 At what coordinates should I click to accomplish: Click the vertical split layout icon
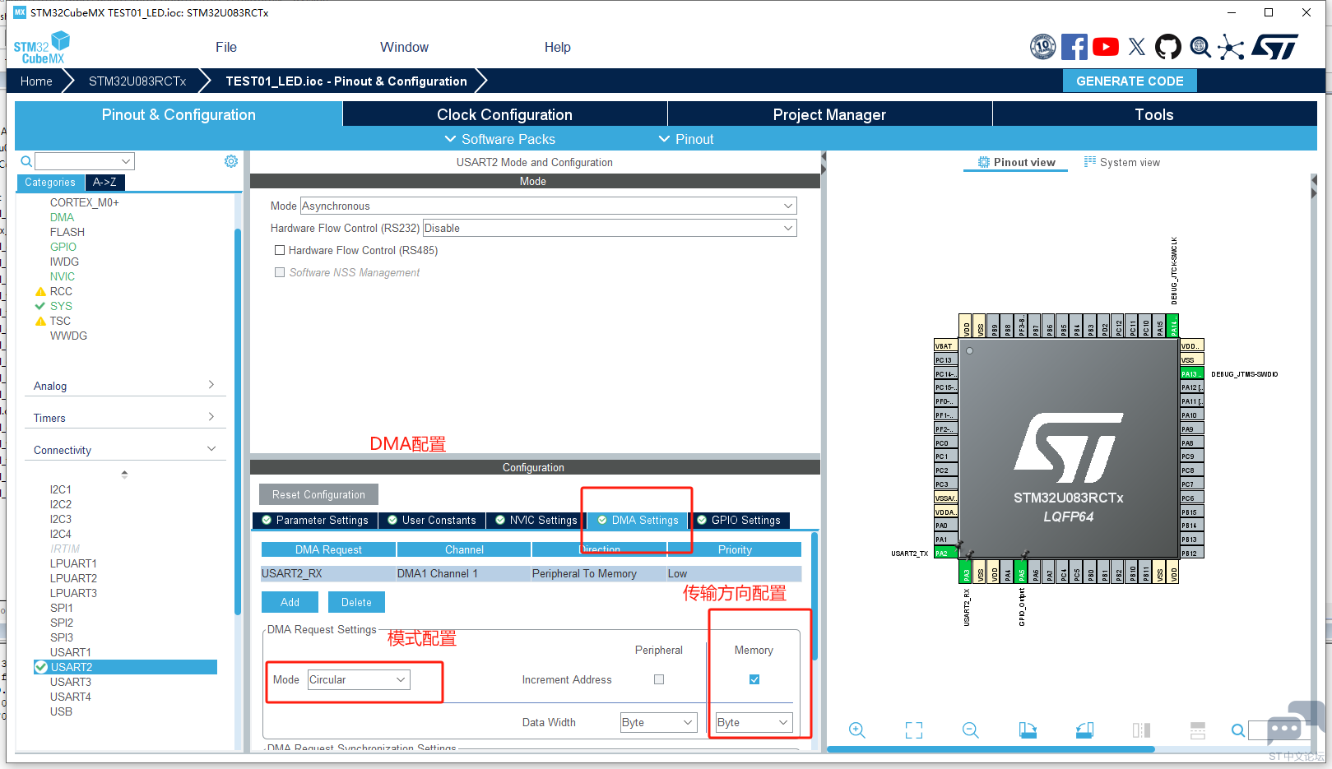pyautogui.click(x=1141, y=730)
